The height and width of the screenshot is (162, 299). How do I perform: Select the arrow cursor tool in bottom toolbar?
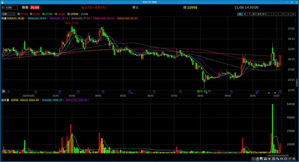[x=269, y=159]
